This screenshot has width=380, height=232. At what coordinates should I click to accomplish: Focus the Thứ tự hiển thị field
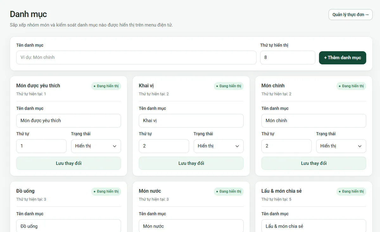tap(288, 57)
